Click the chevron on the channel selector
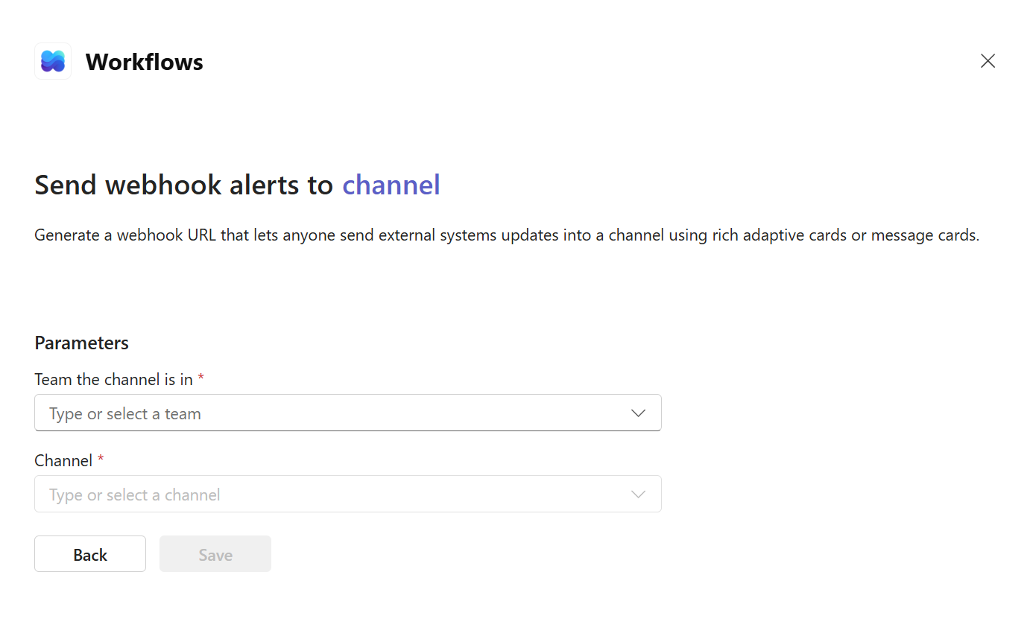The height and width of the screenshot is (642, 1036). (x=638, y=494)
